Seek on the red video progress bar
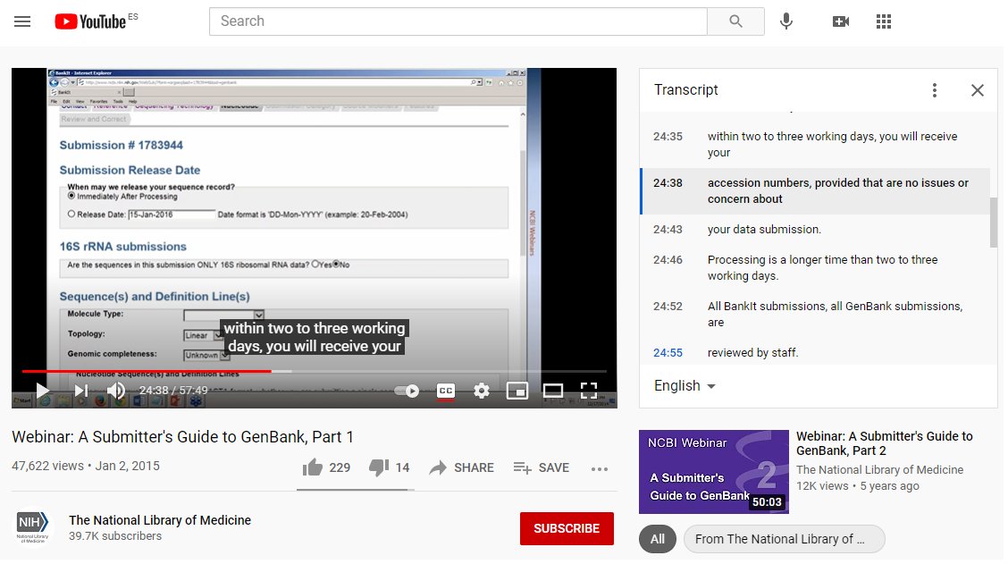1008x564 pixels. tap(315, 371)
